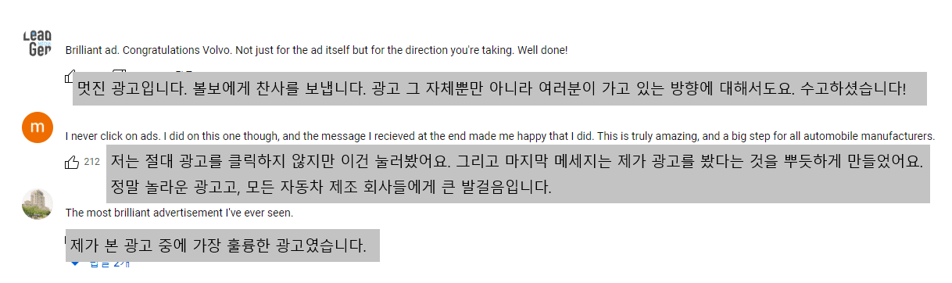
Task: Expand replies with the blue arrow
Action: (x=74, y=264)
